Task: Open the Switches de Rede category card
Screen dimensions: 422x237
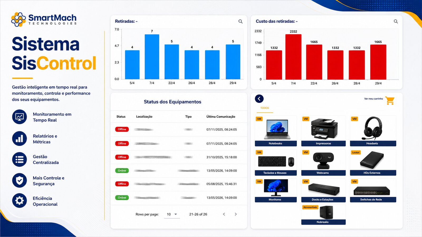Action: click(373, 190)
